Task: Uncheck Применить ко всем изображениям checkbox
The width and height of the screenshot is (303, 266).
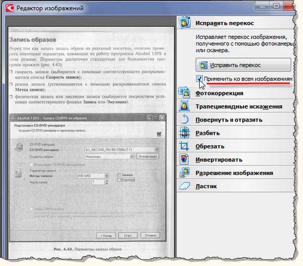Action: click(x=199, y=79)
